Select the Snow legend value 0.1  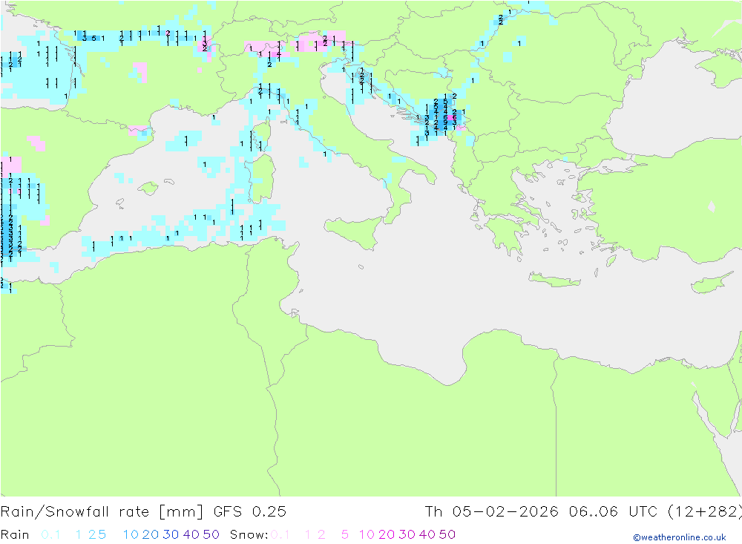pyautogui.click(x=280, y=534)
